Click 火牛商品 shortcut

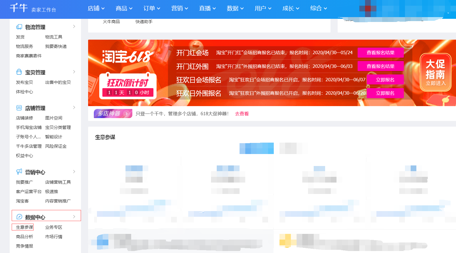point(111,21)
